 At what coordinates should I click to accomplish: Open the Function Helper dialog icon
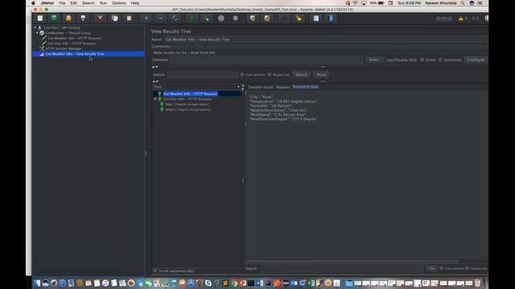click(316, 18)
